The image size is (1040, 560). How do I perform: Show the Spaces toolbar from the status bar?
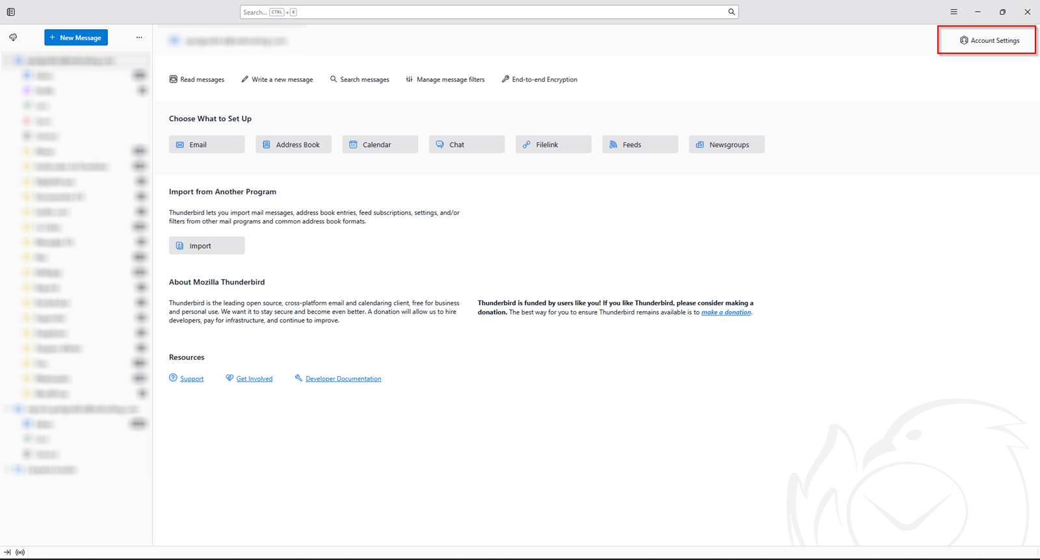pos(7,552)
